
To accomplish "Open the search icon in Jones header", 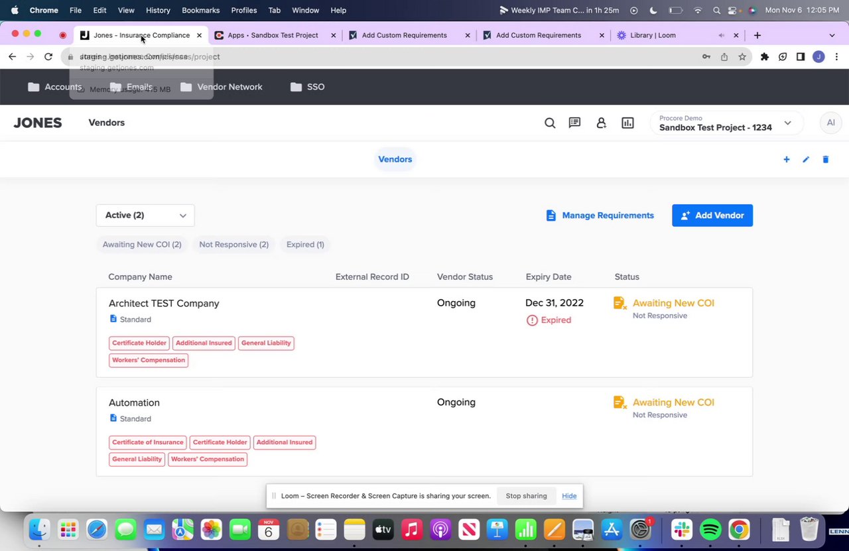I will 550,123.
